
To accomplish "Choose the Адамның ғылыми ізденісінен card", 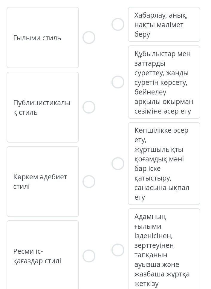I will click(164, 249).
